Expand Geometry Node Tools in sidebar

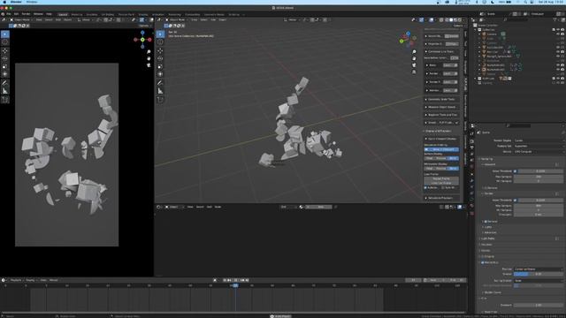tap(441, 100)
